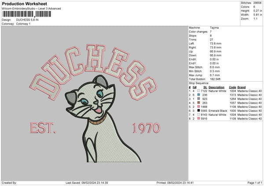Click the Code column header
This screenshot has height=186, width=264.
pos(232,87)
